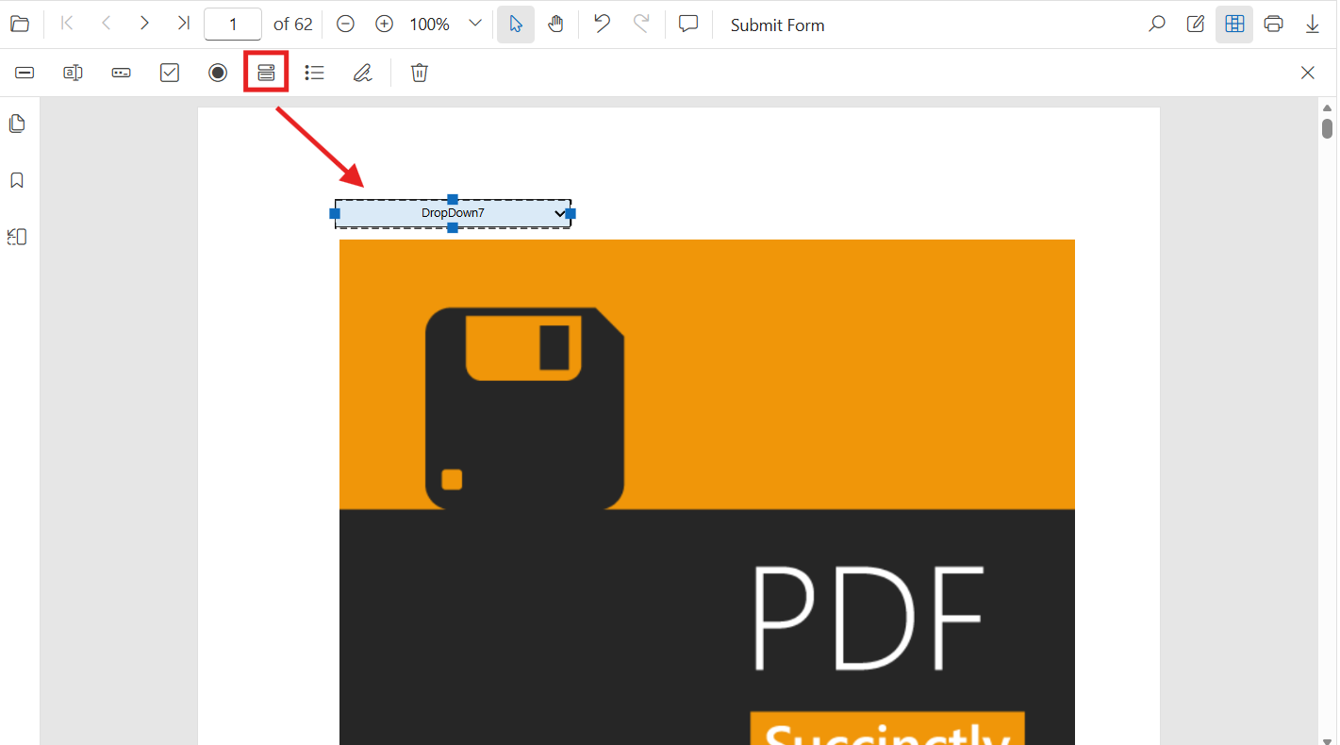Zoom out with the minus icon

pos(346,25)
